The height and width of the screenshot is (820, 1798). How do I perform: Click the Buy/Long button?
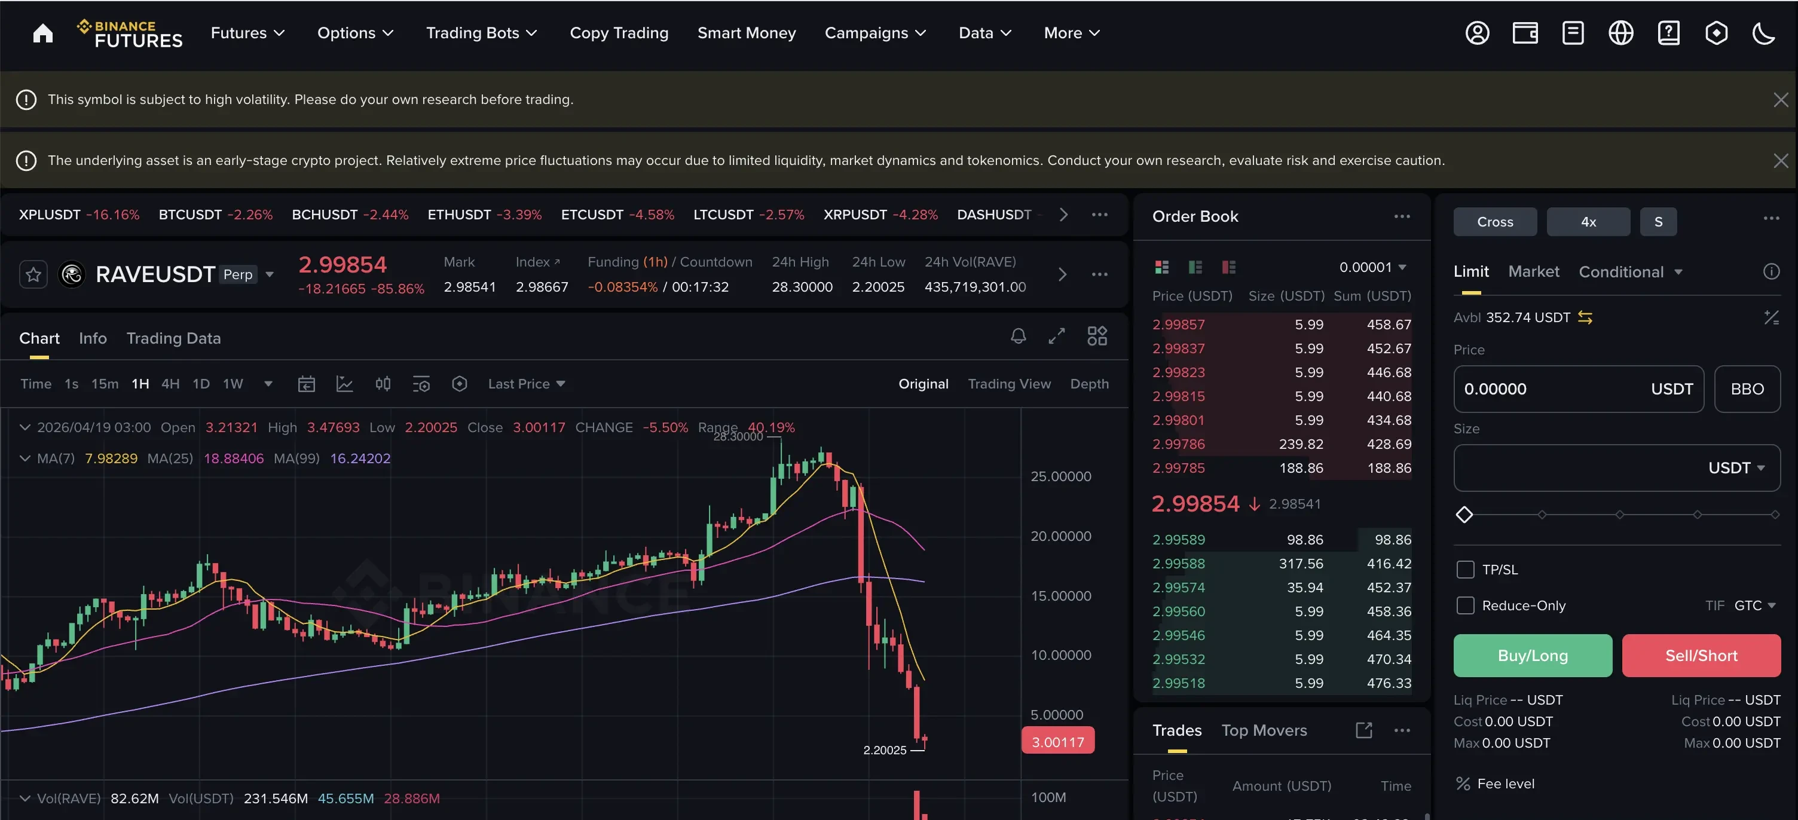(x=1533, y=655)
